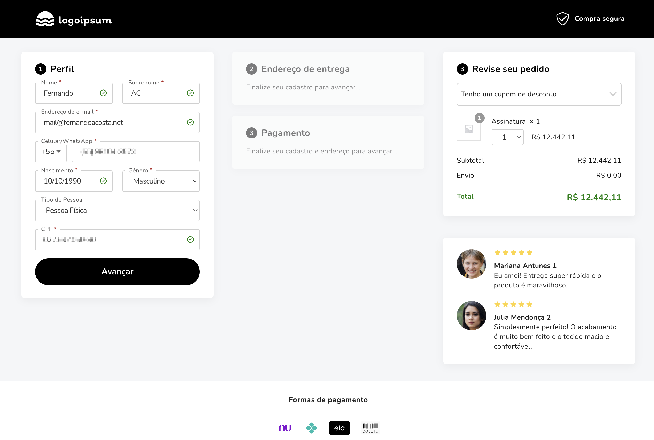This screenshot has height=440, width=654.
Task: Open the +55 country code dropdown
Action: coord(51,152)
